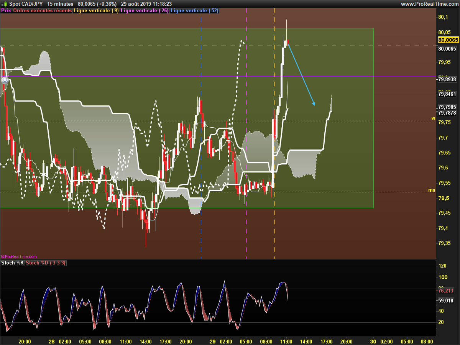Click the 79,7878 price label

[x=447, y=113]
